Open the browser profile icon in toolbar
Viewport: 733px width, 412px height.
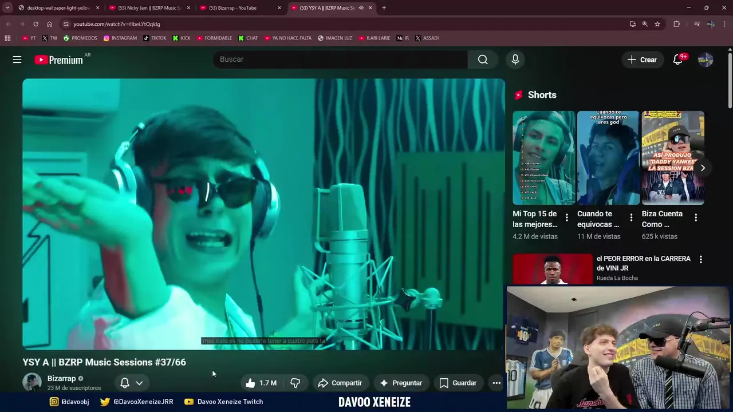click(711, 24)
